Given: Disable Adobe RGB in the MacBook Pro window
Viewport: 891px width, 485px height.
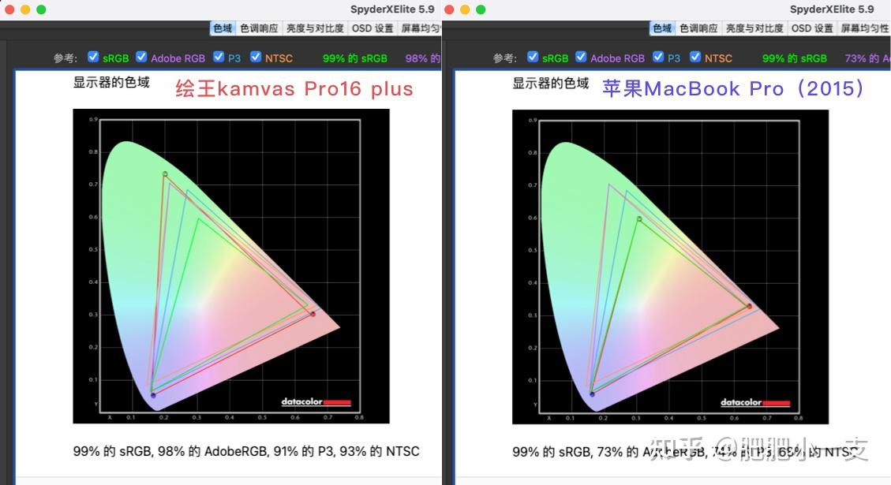Looking at the screenshot, I should pyautogui.click(x=582, y=57).
